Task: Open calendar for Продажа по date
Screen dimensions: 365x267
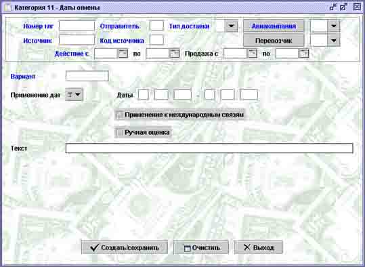Action: [304, 54]
